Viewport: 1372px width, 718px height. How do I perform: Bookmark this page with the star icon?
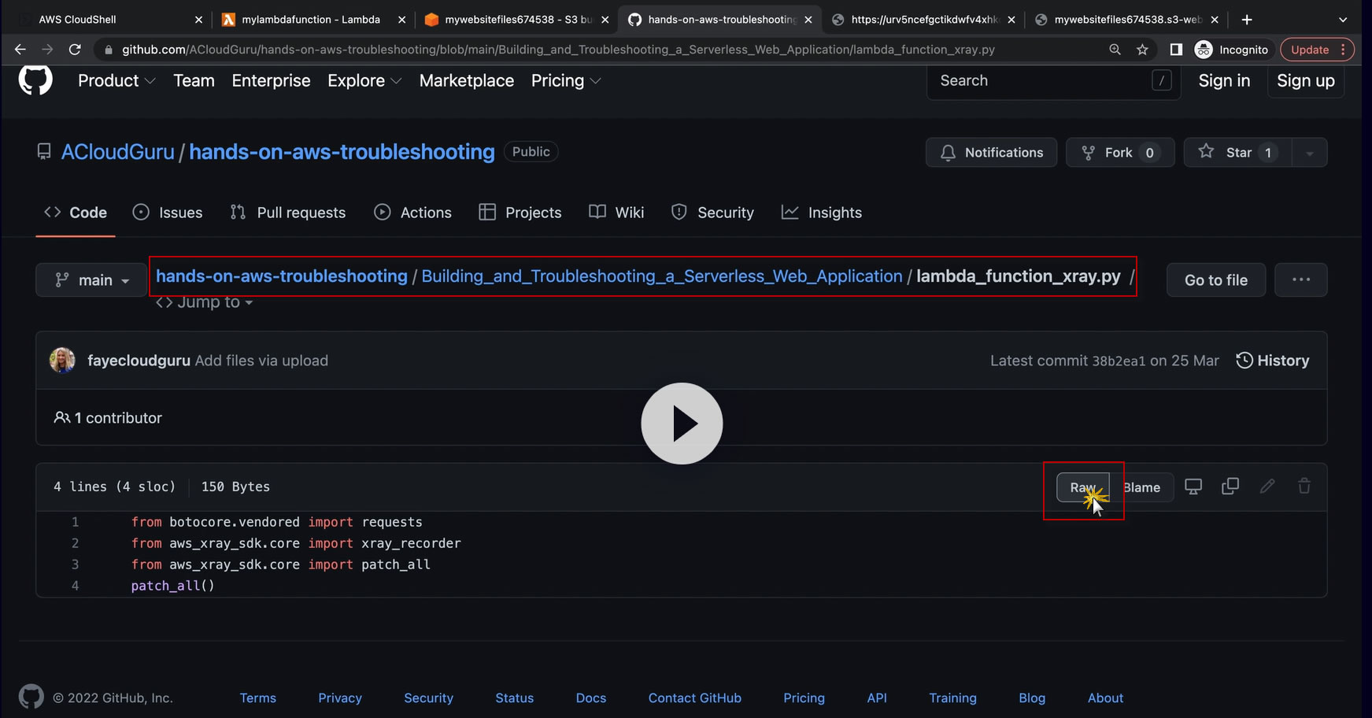click(1142, 50)
